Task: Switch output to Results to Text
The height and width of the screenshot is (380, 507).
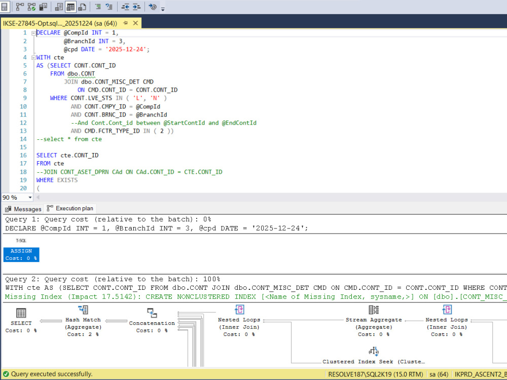Action: [59, 7]
